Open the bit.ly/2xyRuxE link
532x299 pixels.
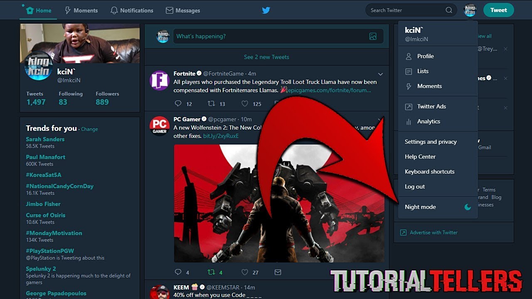221,136
